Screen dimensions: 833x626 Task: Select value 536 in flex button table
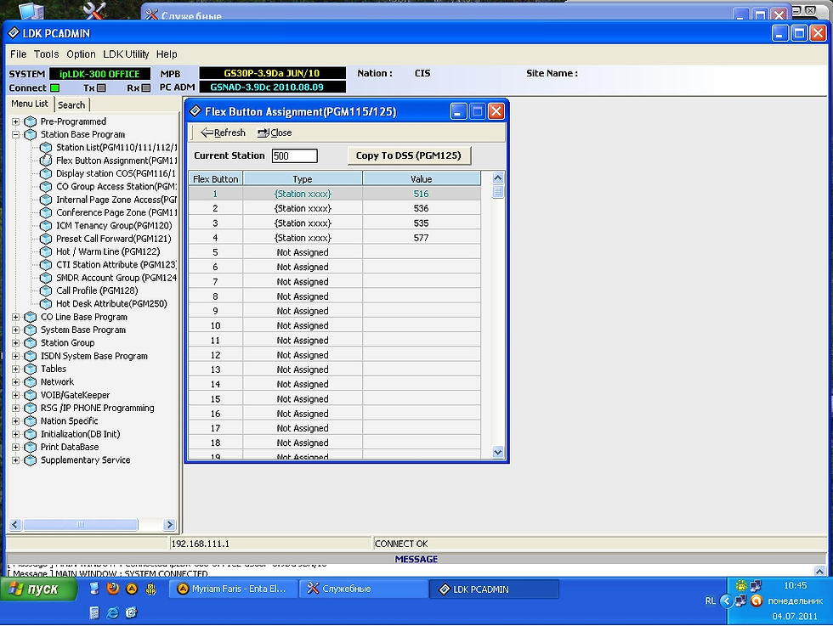tap(422, 209)
